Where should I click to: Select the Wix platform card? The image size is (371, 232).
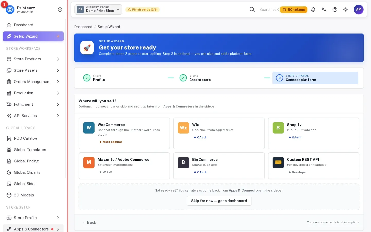pos(219,133)
